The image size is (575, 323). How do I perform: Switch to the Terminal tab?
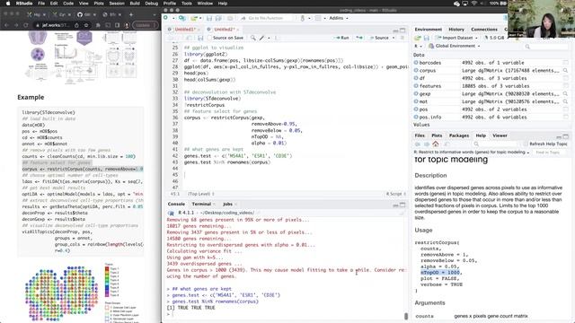point(201,204)
